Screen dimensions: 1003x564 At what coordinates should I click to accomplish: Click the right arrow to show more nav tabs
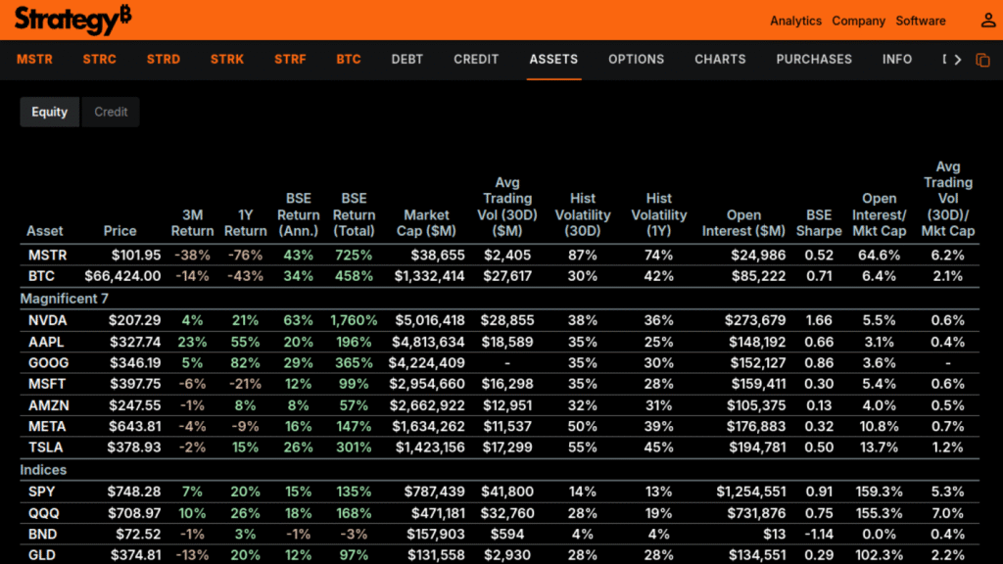958,60
